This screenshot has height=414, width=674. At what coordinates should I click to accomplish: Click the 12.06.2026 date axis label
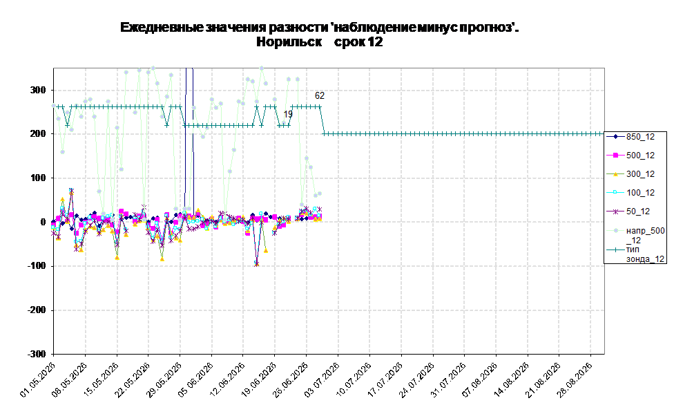(x=227, y=379)
